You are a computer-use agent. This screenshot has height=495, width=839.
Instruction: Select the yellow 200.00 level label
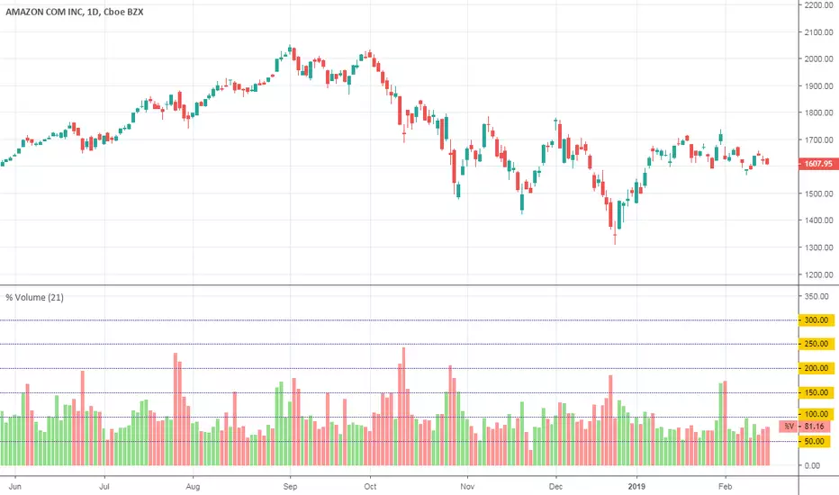coord(815,369)
